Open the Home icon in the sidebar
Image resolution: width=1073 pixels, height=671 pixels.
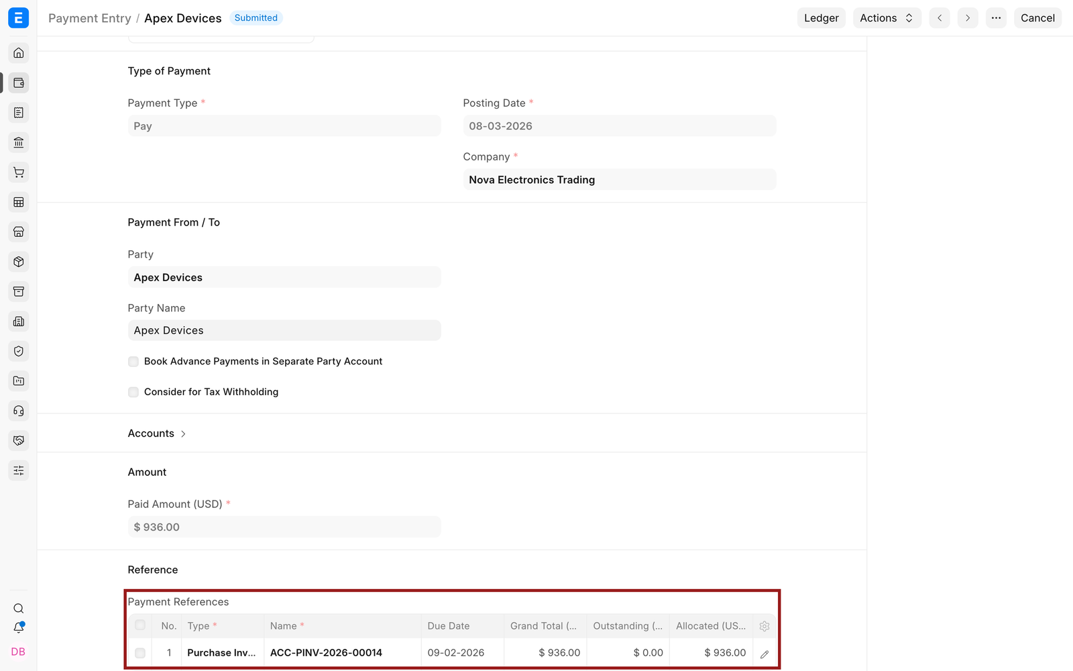pos(19,53)
